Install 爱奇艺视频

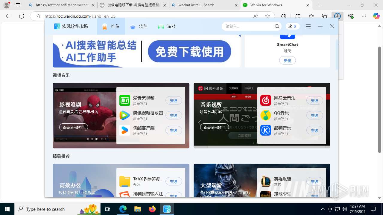coord(174,101)
